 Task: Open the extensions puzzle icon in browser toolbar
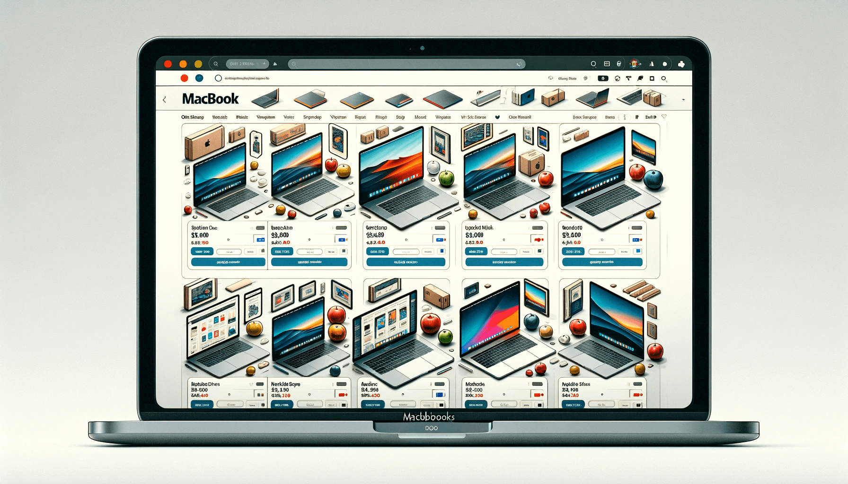tap(681, 64)
